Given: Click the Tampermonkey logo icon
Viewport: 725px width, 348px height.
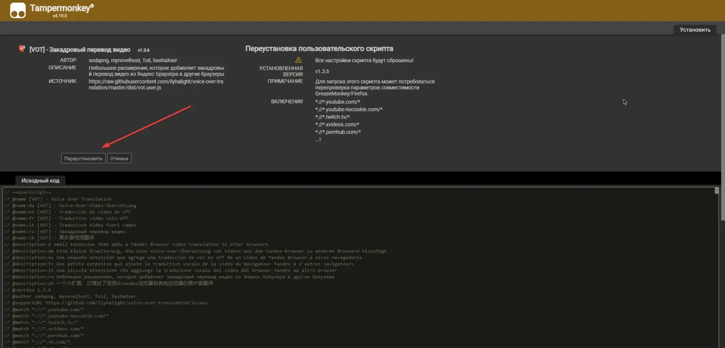Looking at the screenshot, I should tap(18, 10).
